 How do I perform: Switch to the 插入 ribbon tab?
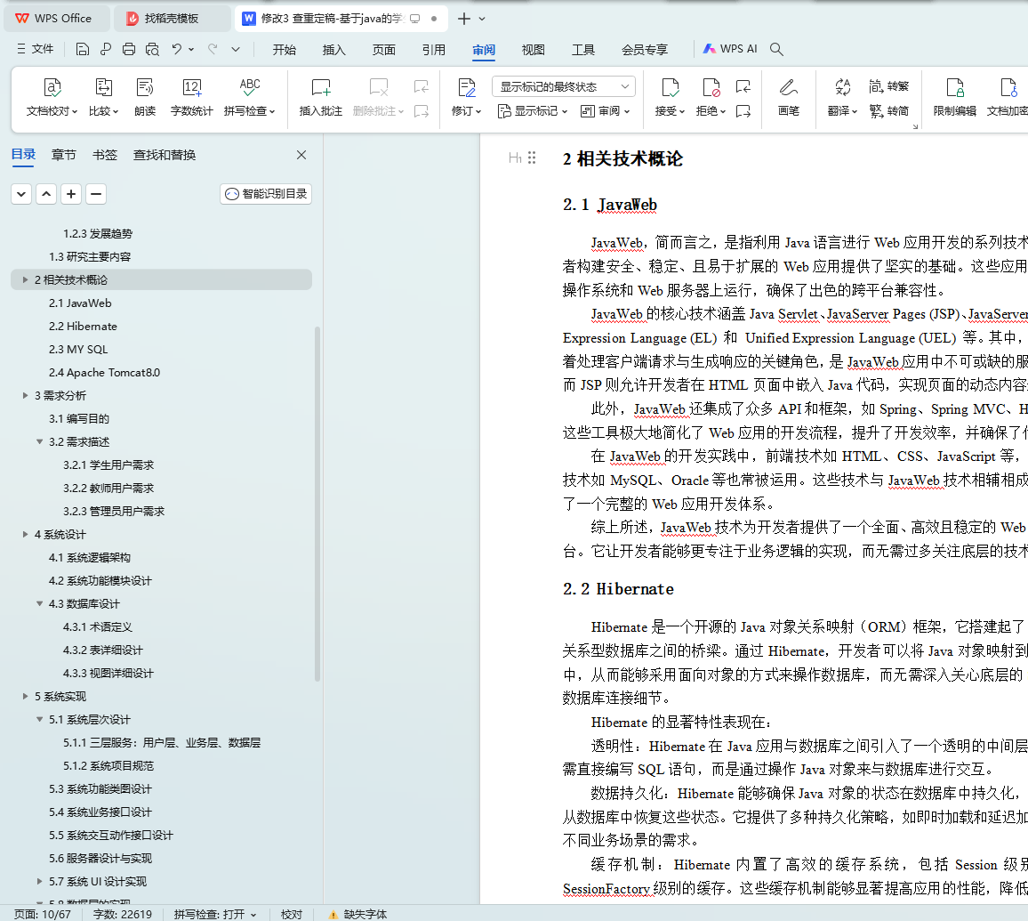pyautogui.click(x=333, y=50)
